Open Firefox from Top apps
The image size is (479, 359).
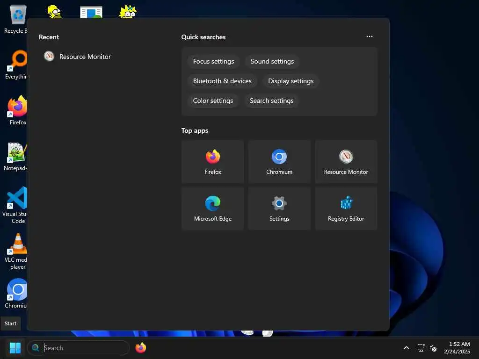[213, 162]
